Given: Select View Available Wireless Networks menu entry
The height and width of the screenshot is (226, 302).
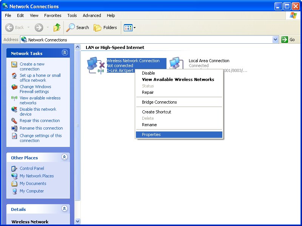Looking at the screenshot, I should click(x=178, y=79).
